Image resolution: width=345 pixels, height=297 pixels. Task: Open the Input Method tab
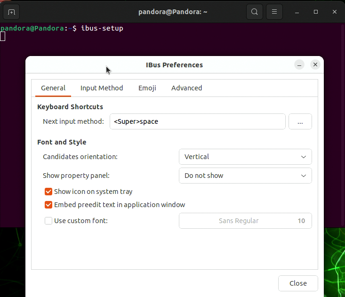[x=102, y=88]
